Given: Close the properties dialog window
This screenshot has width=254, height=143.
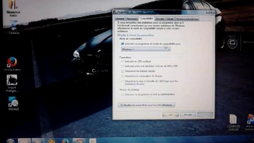Looking at the screenshot, I should 210,12.
